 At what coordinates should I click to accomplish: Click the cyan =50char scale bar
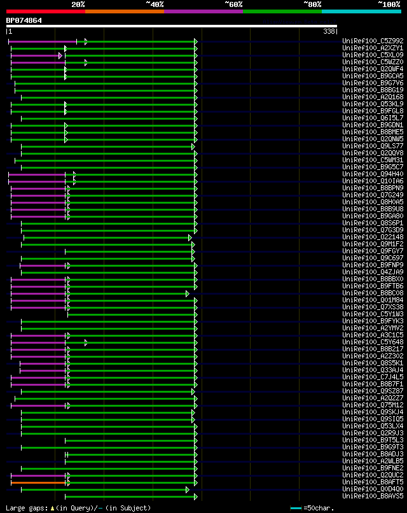pos(296,508)
